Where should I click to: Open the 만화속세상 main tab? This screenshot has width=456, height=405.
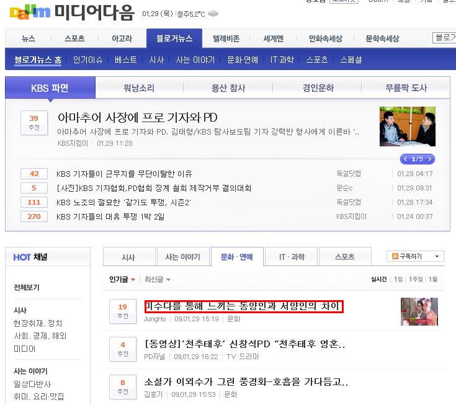coord(326,38)
